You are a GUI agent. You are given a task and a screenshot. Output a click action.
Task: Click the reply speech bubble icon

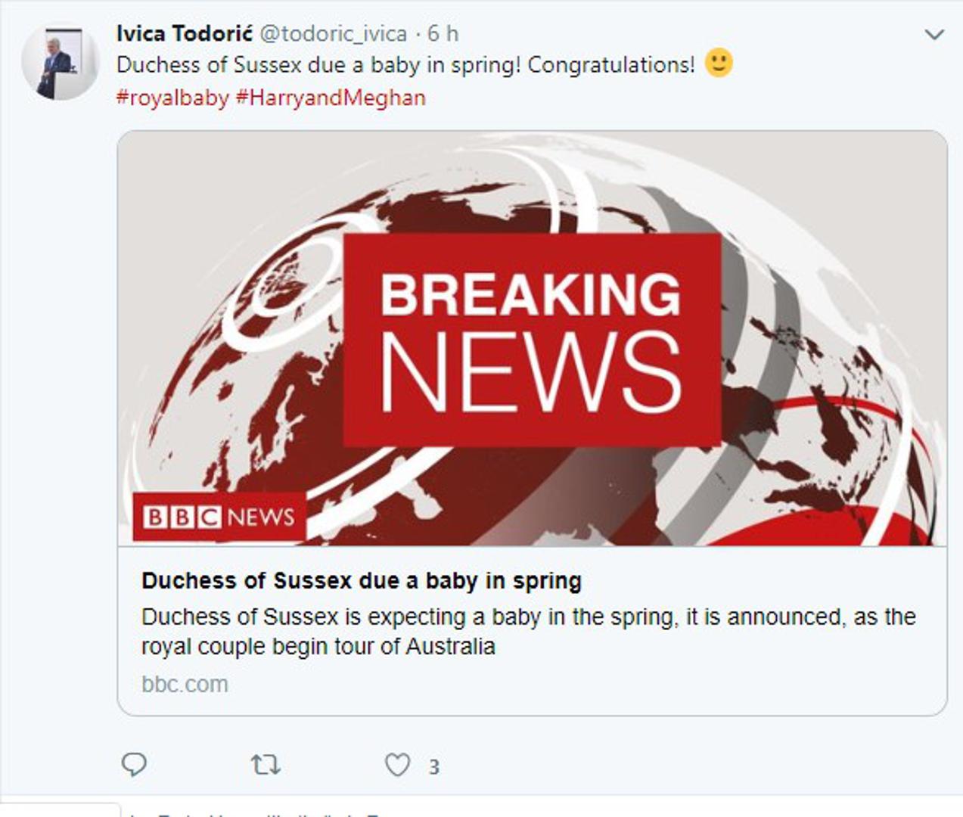click(134, 765)
